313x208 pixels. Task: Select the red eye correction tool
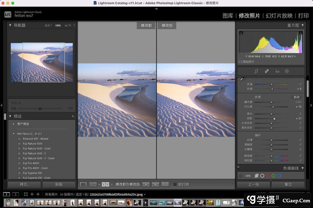click(277, 71)
